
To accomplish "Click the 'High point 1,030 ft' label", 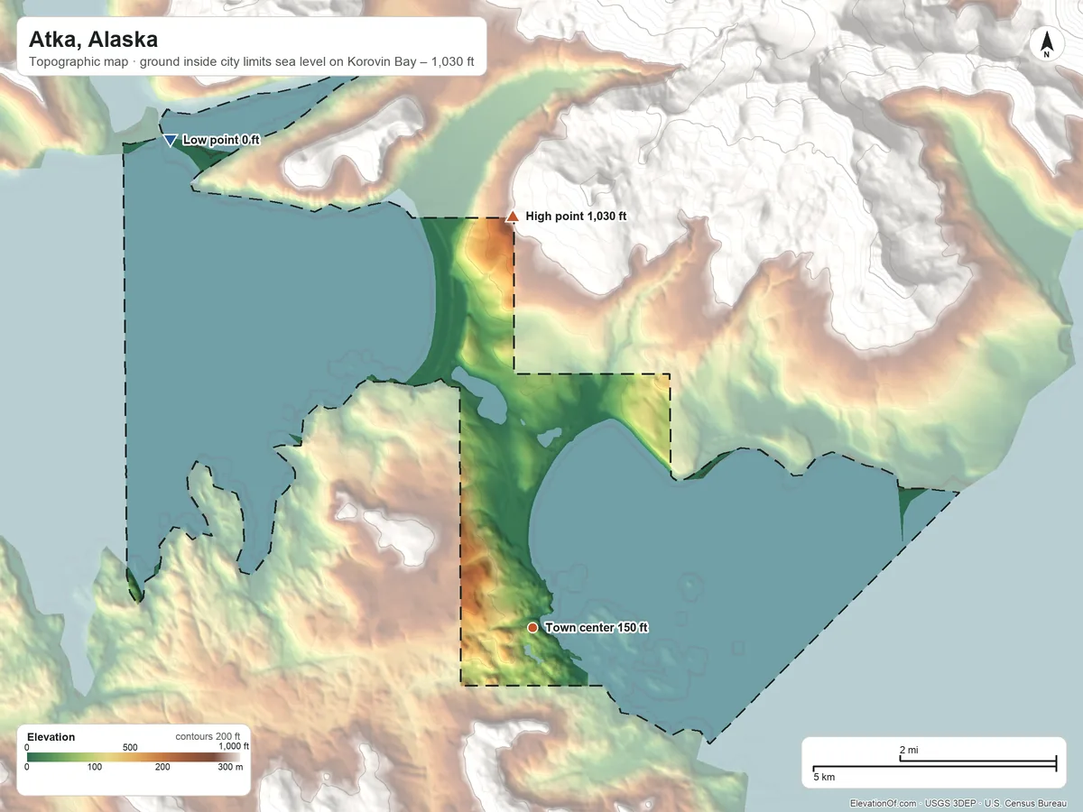I will pos(576,217).
